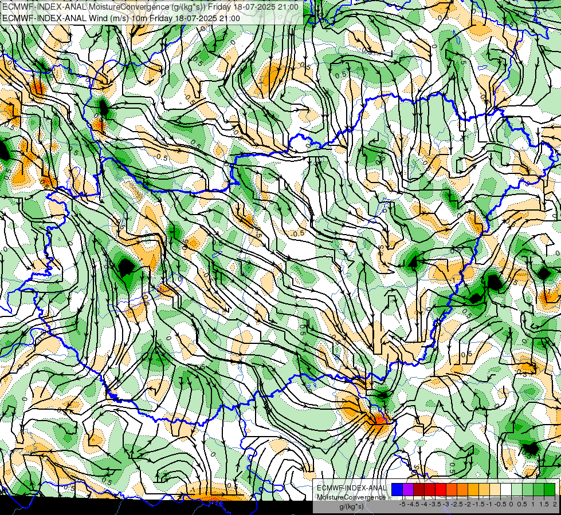561x515 pixels.
Task: Select the purple legend swatch
Action: click(408, 490)
